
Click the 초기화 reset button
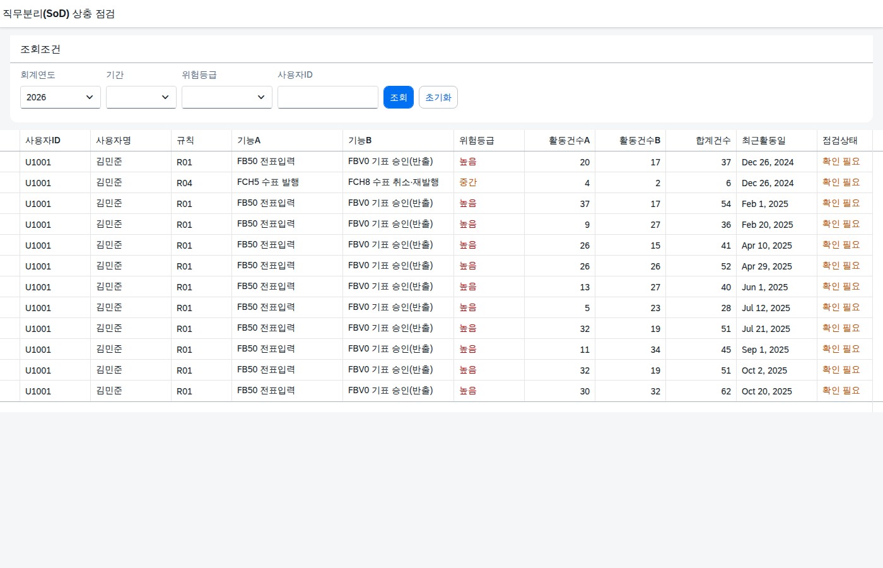pos(438,97)
